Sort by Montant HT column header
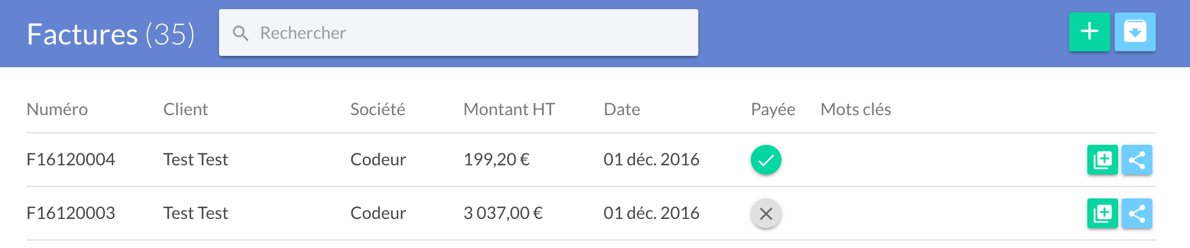 (x=509, y=109)
